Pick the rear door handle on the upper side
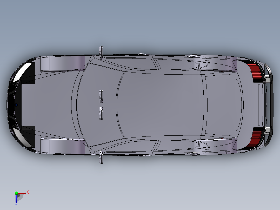This screenshot has height=210, width=280. coord(194,56)
